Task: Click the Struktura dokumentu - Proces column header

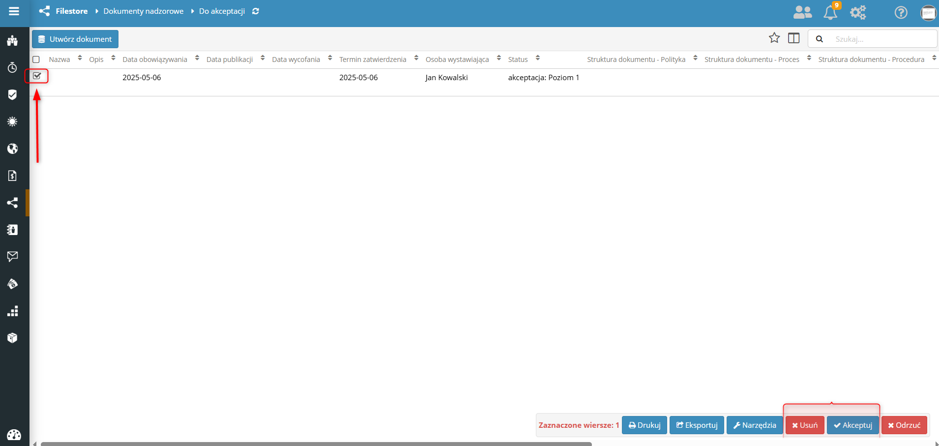Action: coord(752,59)
